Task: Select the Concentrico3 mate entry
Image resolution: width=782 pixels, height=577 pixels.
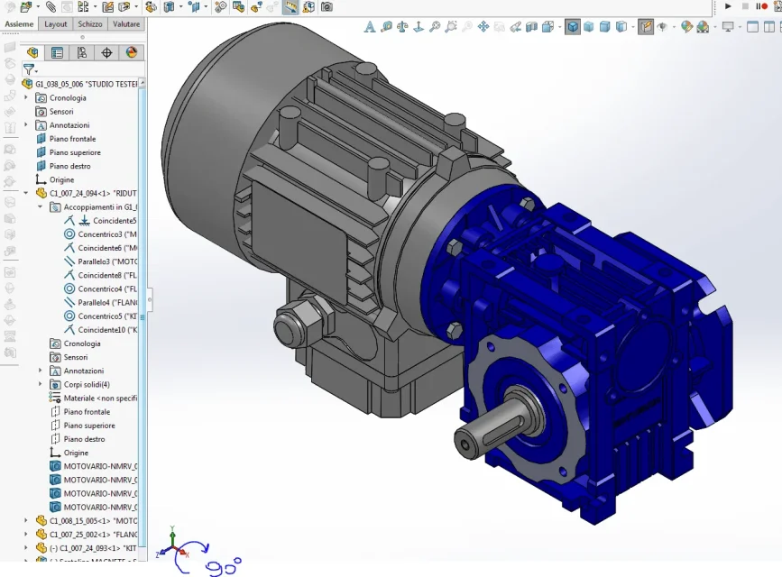Action: pyautogui.click(x=100, y=234)
